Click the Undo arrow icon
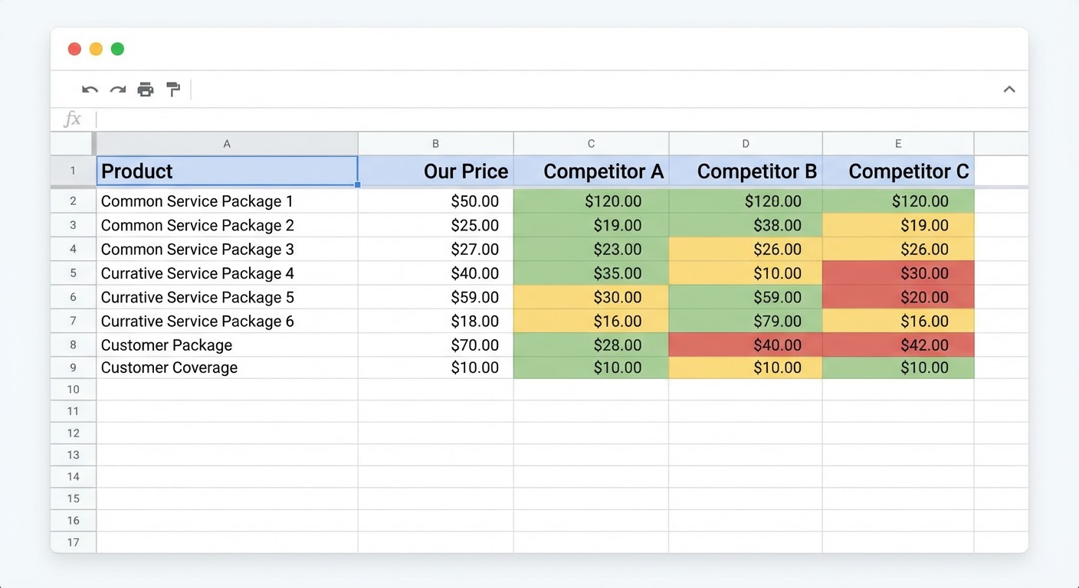 tap(90, 90)
